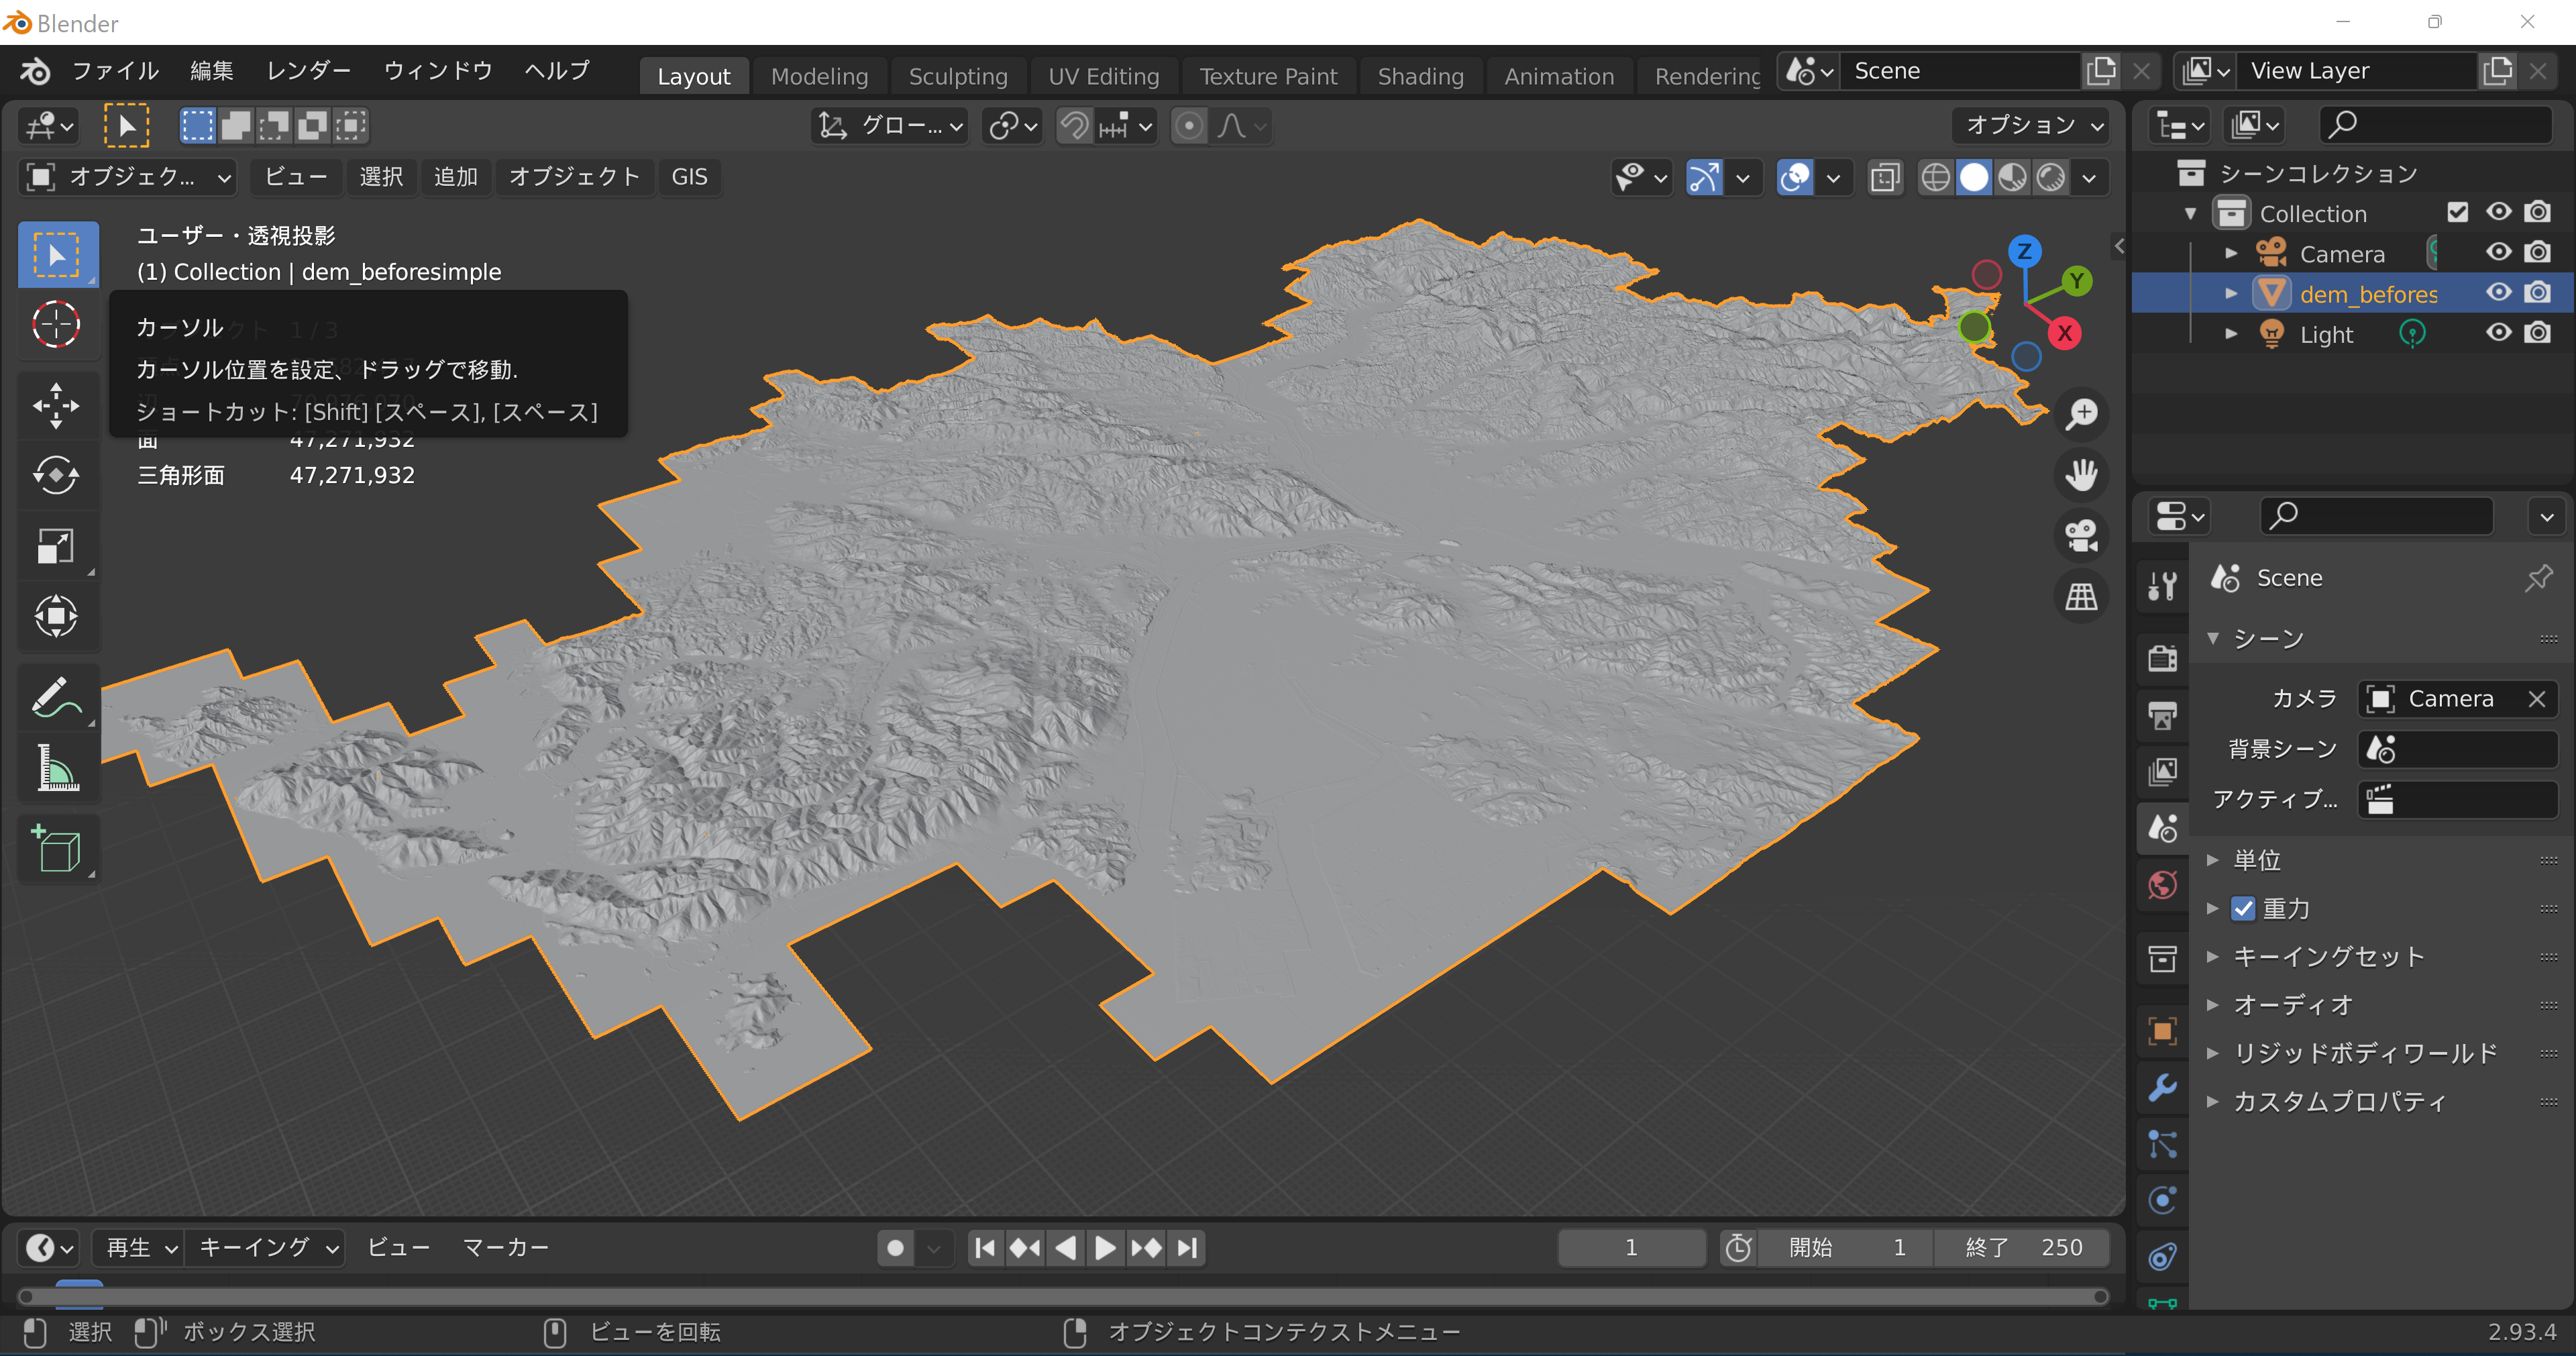Switch to the Sculpting workspace tab
The width and height of the screenshot is (2576, 1356).
tap(958, 76)
